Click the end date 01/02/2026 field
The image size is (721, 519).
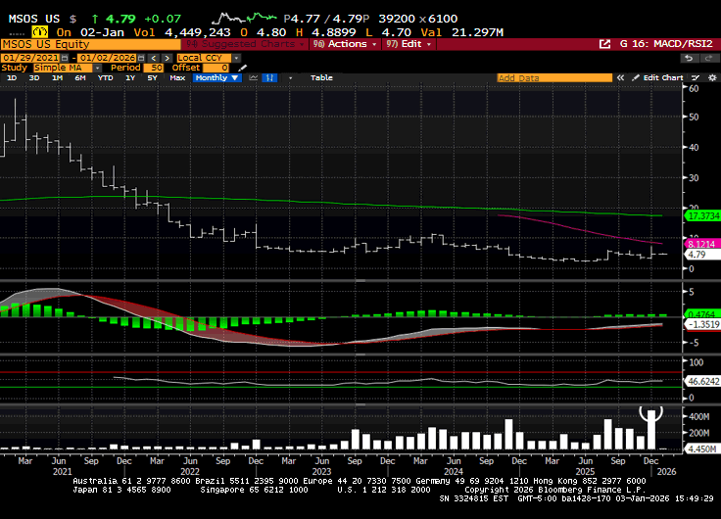(107, 58)
